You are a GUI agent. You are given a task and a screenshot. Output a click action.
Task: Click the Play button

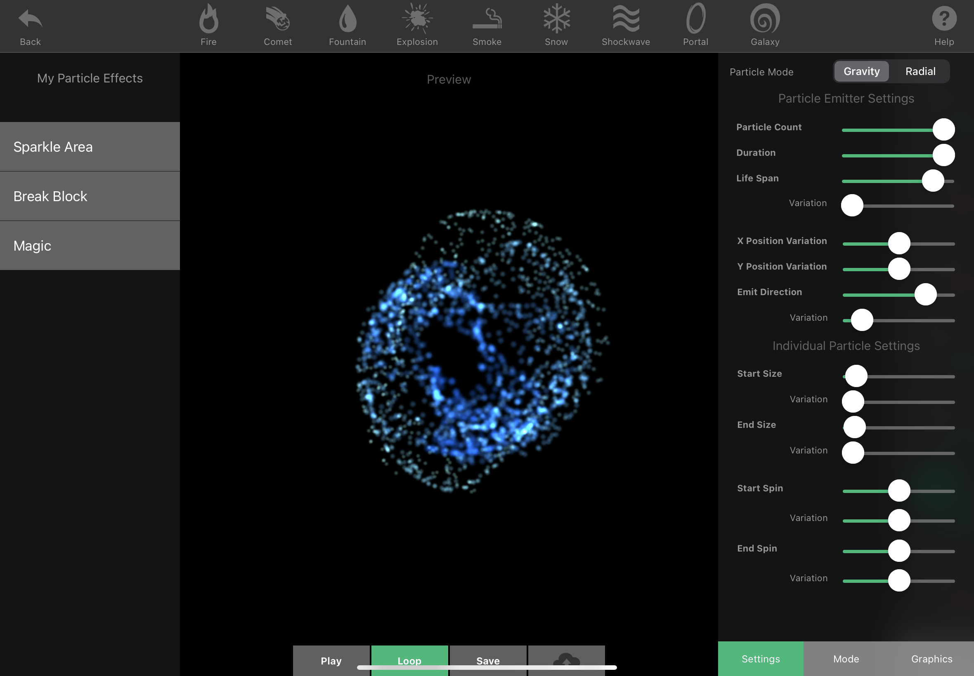331,661
